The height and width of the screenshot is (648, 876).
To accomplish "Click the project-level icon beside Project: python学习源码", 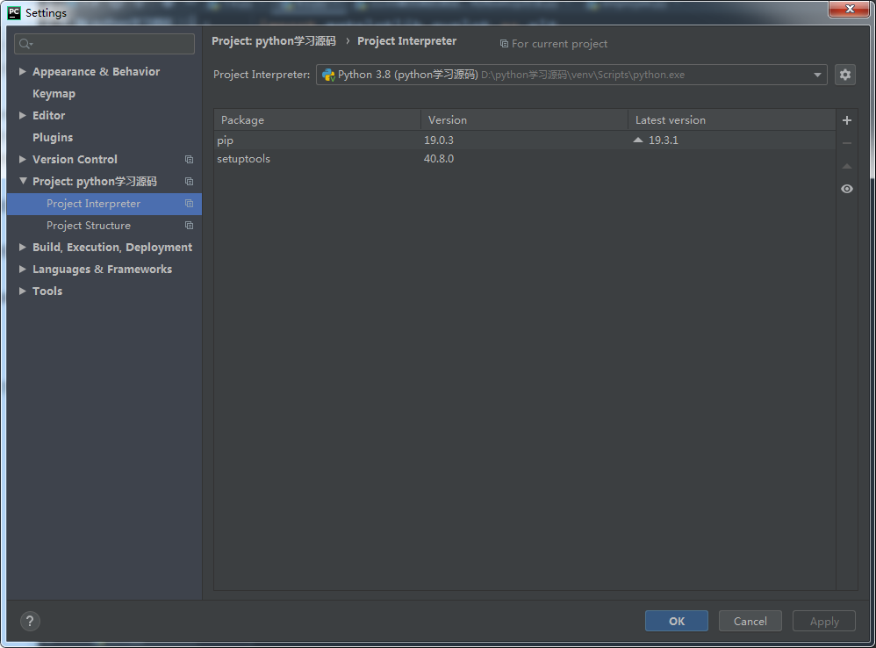I will pos(189,182).
